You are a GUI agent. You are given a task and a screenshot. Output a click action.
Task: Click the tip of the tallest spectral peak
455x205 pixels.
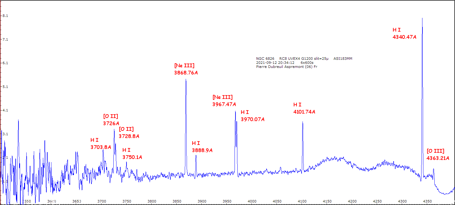pyautogui.click(x=422, y=18)
